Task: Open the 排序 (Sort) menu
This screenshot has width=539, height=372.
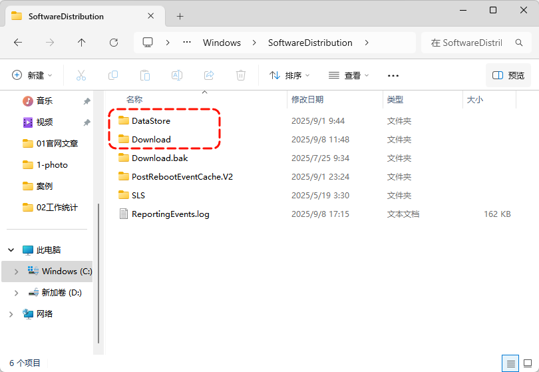Action: [x=289, y=75]
